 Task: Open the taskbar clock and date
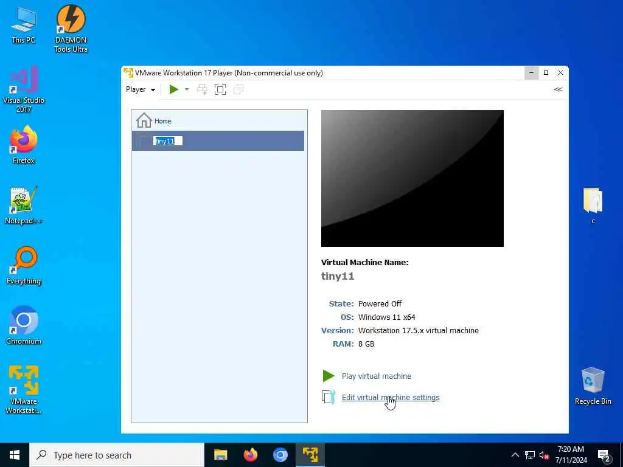click(x=571, y=455)
